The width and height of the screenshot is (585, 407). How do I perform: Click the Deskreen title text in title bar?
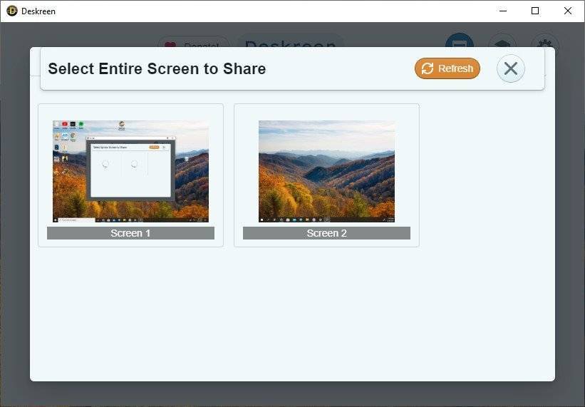[39, 11]
